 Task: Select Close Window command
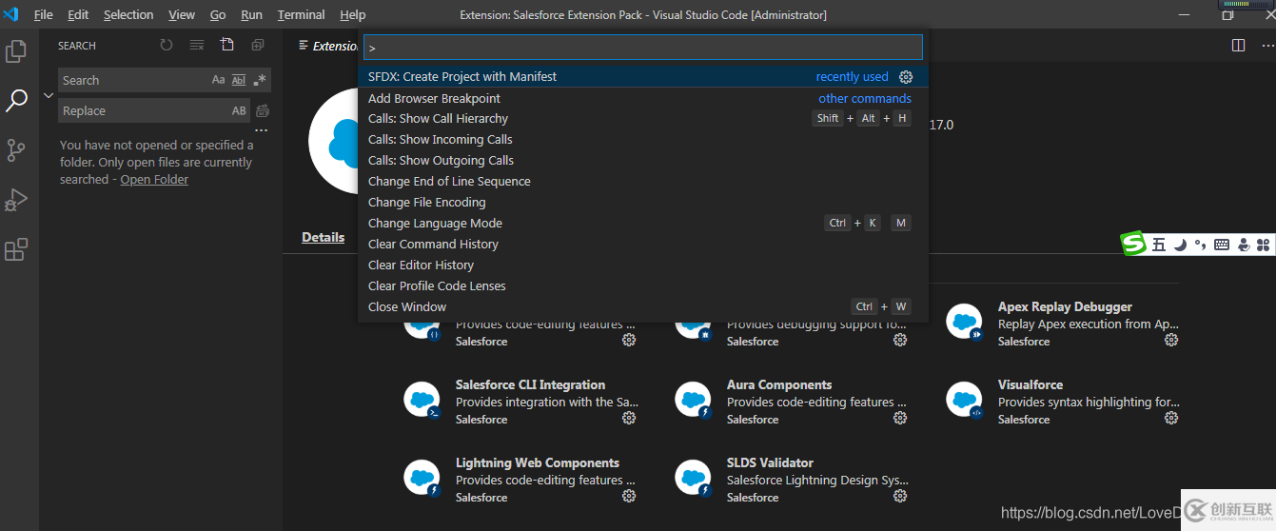(x=642, y=306)
